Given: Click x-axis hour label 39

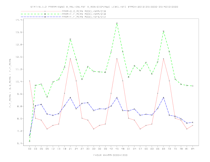Looking at the screenshot, I should pyautogui.click(x=105, y=149).
